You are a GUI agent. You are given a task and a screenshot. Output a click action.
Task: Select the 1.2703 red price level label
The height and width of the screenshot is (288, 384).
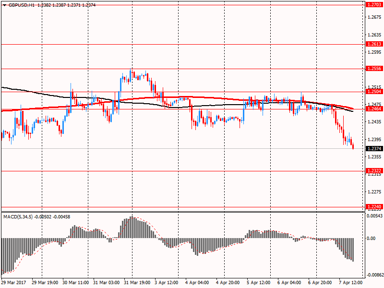coord(374,5)
